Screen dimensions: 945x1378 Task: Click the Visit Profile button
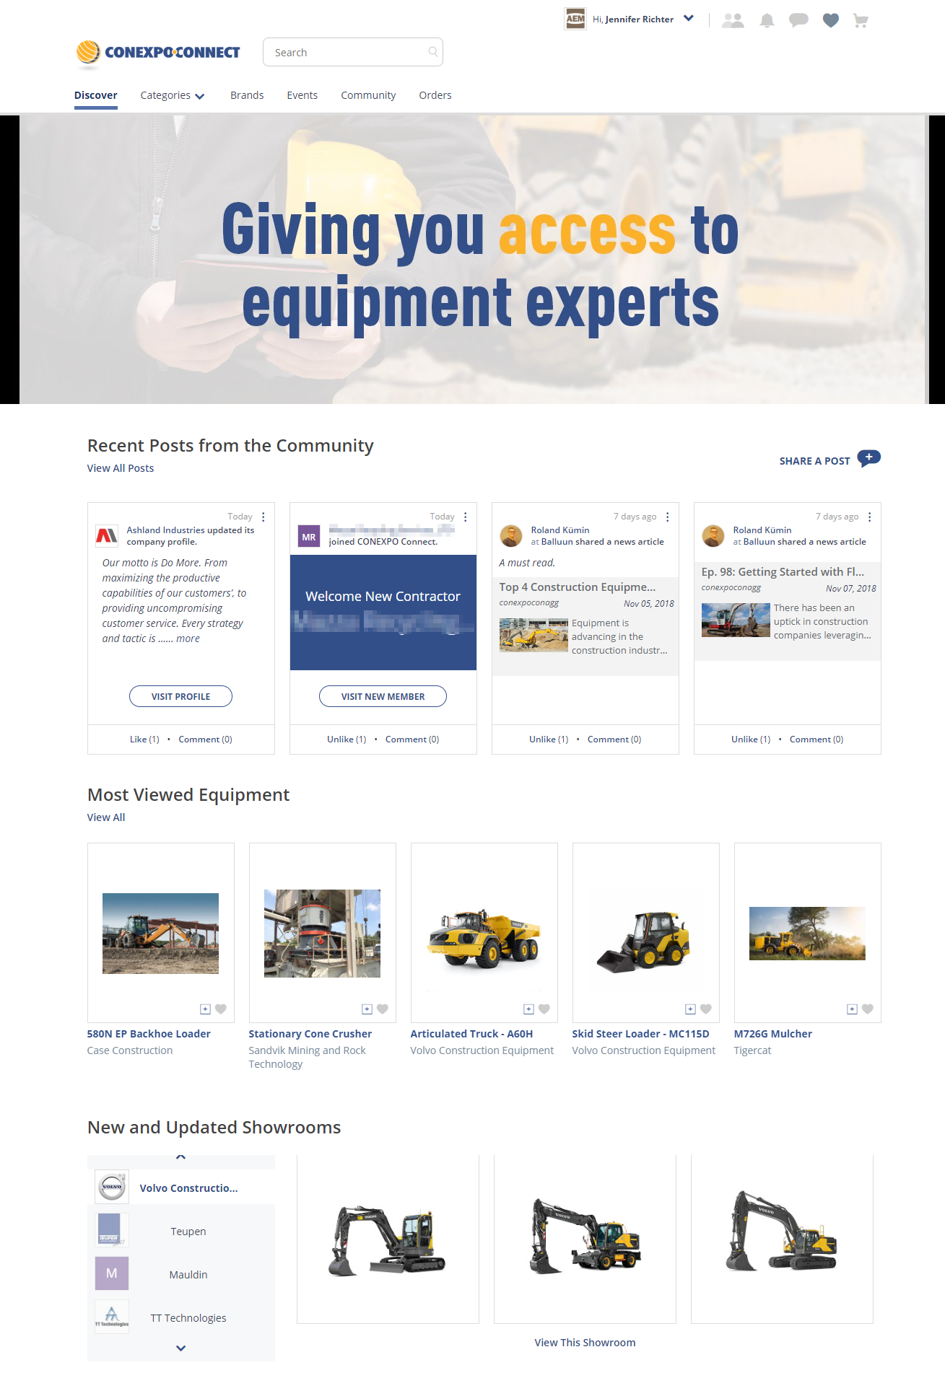pyautogui.click(x=180, y=696)
